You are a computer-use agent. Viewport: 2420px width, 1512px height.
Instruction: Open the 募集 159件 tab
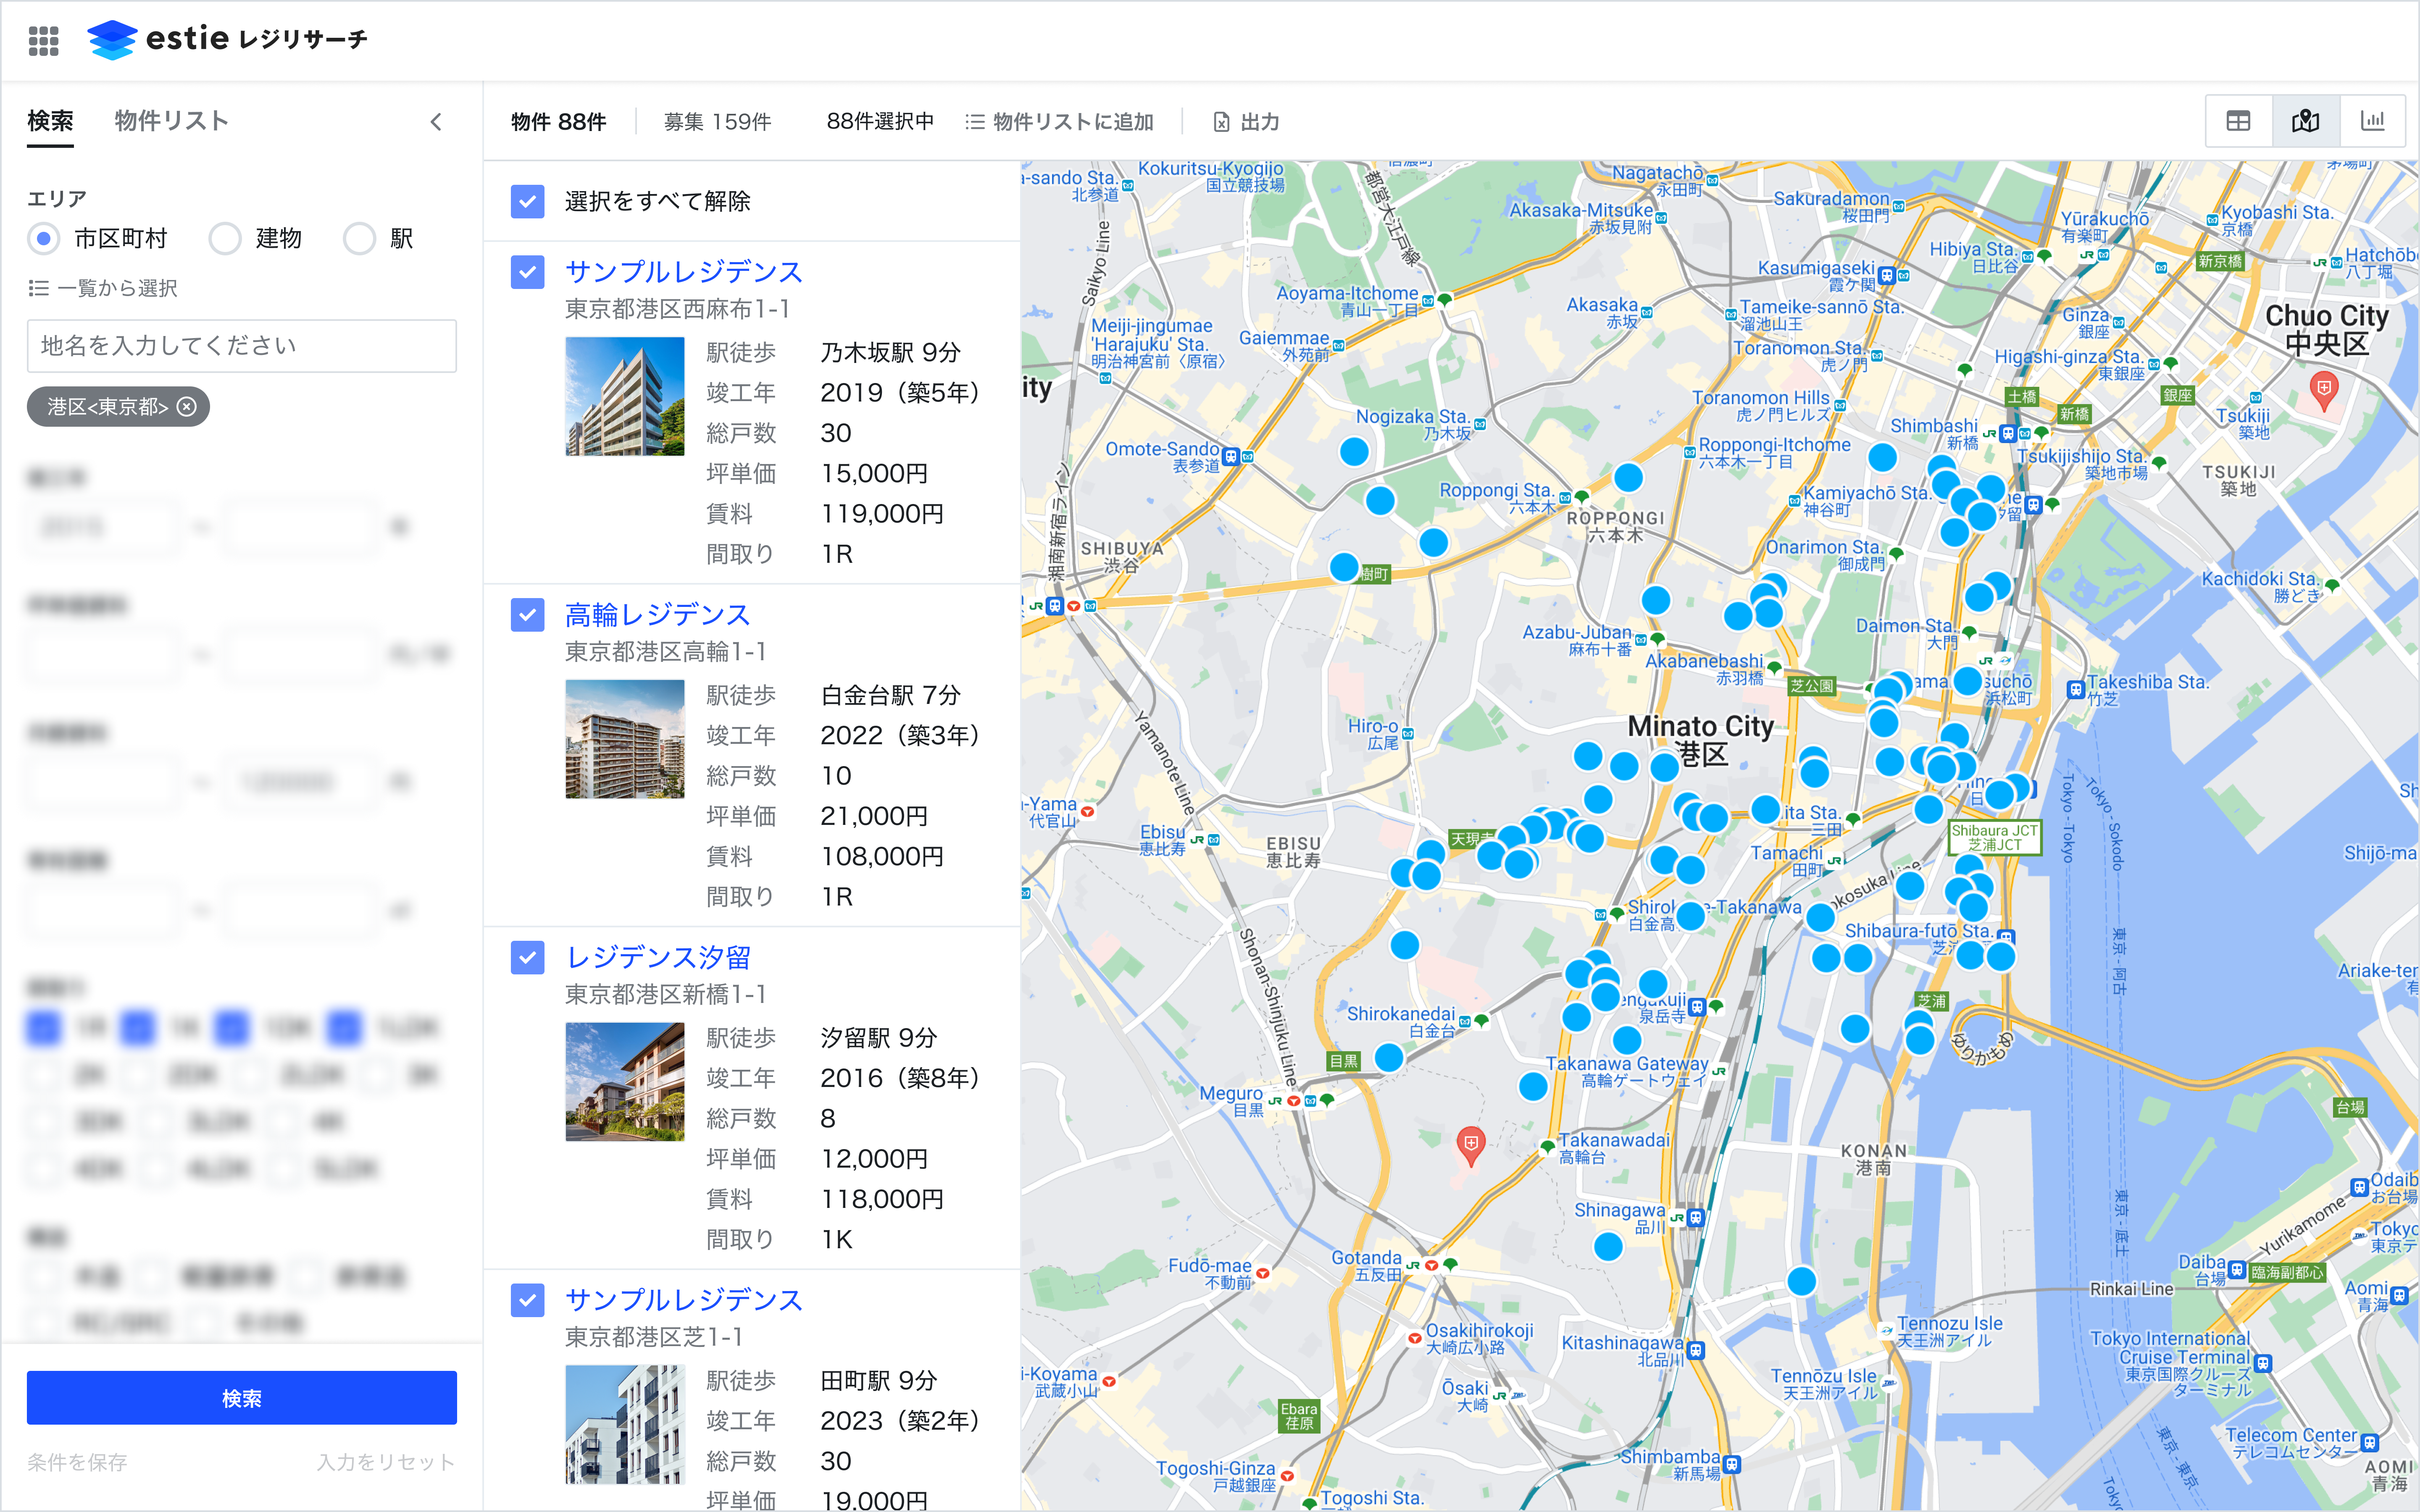tap(717, 122)
